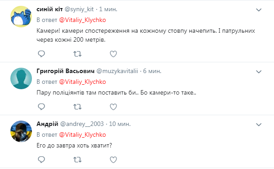Retweet Григорій Васьович's police comment
Screen dimensions: 274x169
tap(77, 107)
